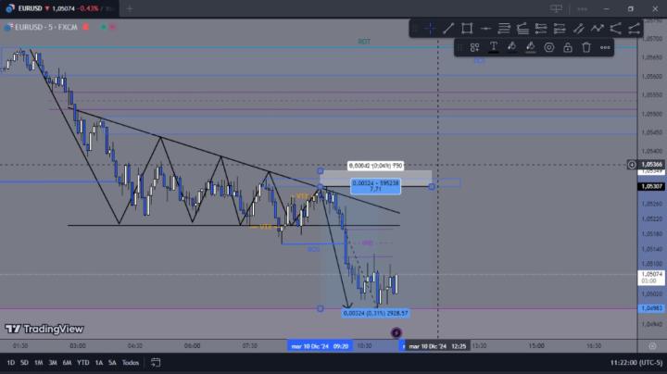Lock the selected drawing
Viewport: 667px width, 374px height.
click(568, 47)
